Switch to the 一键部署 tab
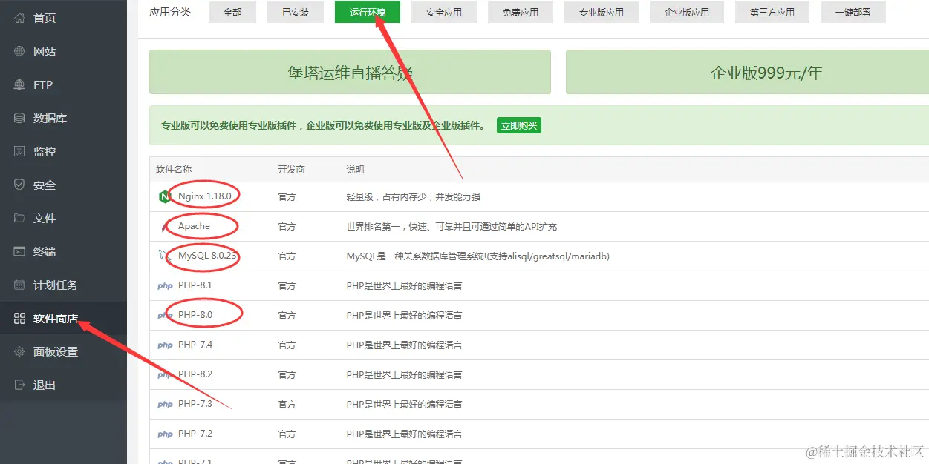The height and width of the screenshot is (464, 929). [x=852, y=12]
